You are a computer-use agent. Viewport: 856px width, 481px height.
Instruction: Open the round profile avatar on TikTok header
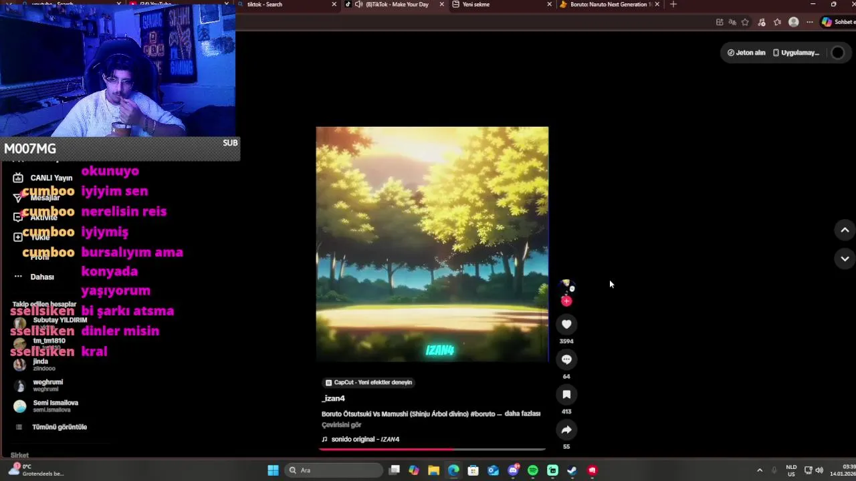(x=837, y=53)
